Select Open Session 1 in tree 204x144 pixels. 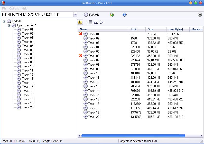click(27, 25)
